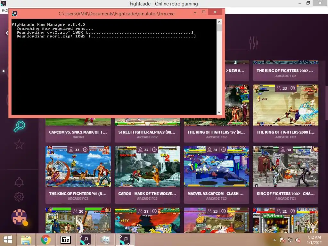The width and height of the screenshot is (328, 246).
Task: Click NAOMI label under Capcom vs. SNK 2
Action: tap(78, 137)
